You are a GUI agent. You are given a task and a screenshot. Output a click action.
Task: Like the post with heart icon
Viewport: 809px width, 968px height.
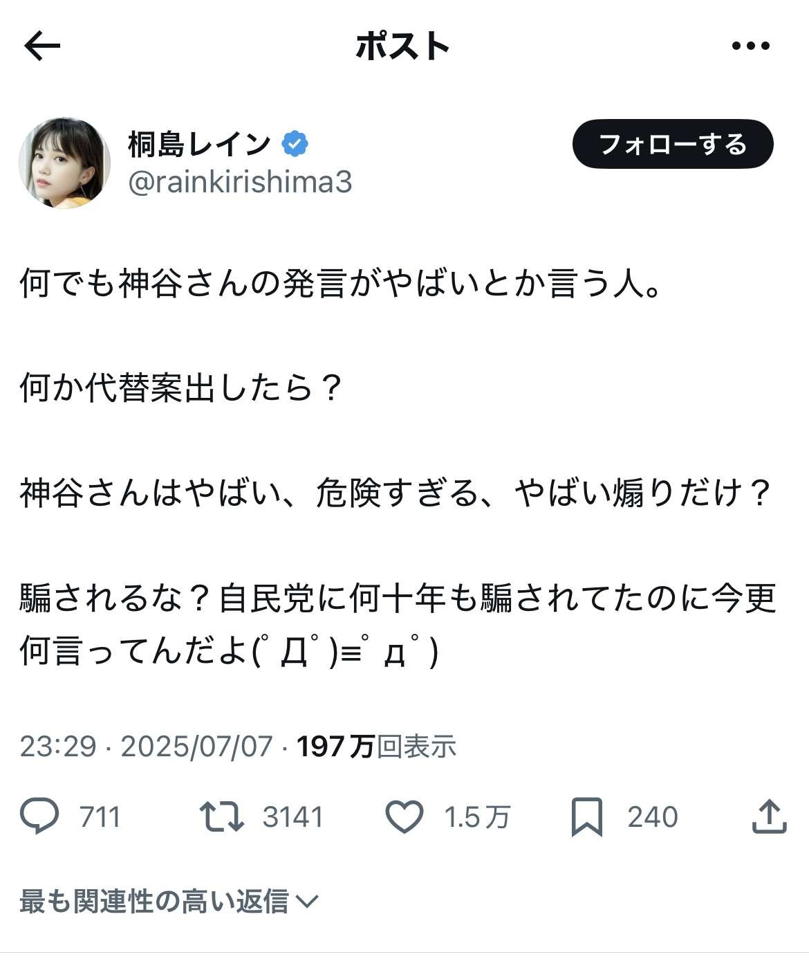(x=404, y=816)
